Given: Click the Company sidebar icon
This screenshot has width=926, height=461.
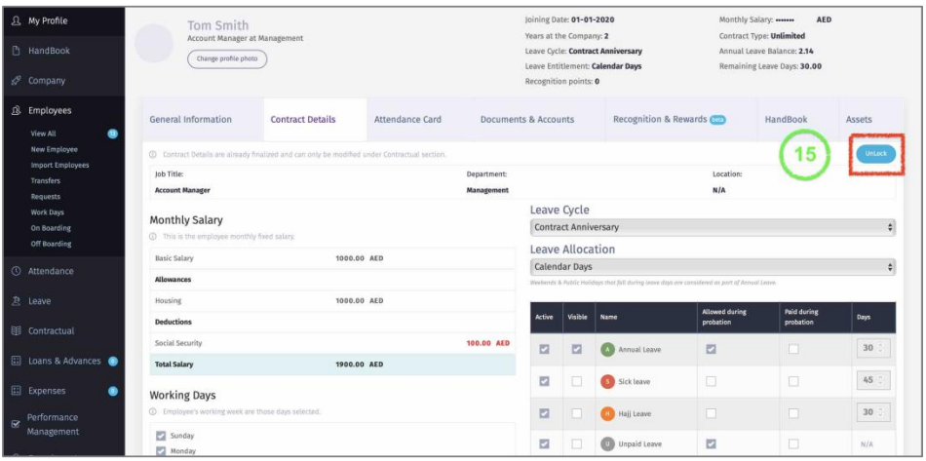Looking at the screenshot, I should (x=15, y=81).
